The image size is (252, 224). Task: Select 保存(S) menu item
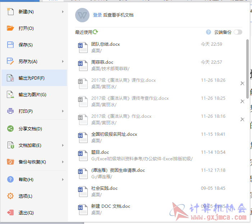point(34,45)
